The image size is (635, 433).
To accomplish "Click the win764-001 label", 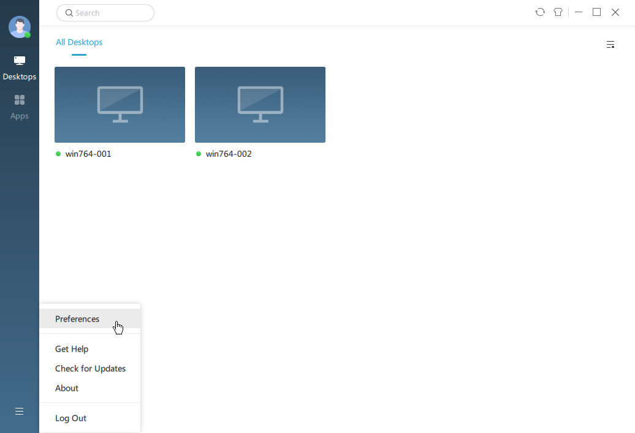I will tap(88, 154).
